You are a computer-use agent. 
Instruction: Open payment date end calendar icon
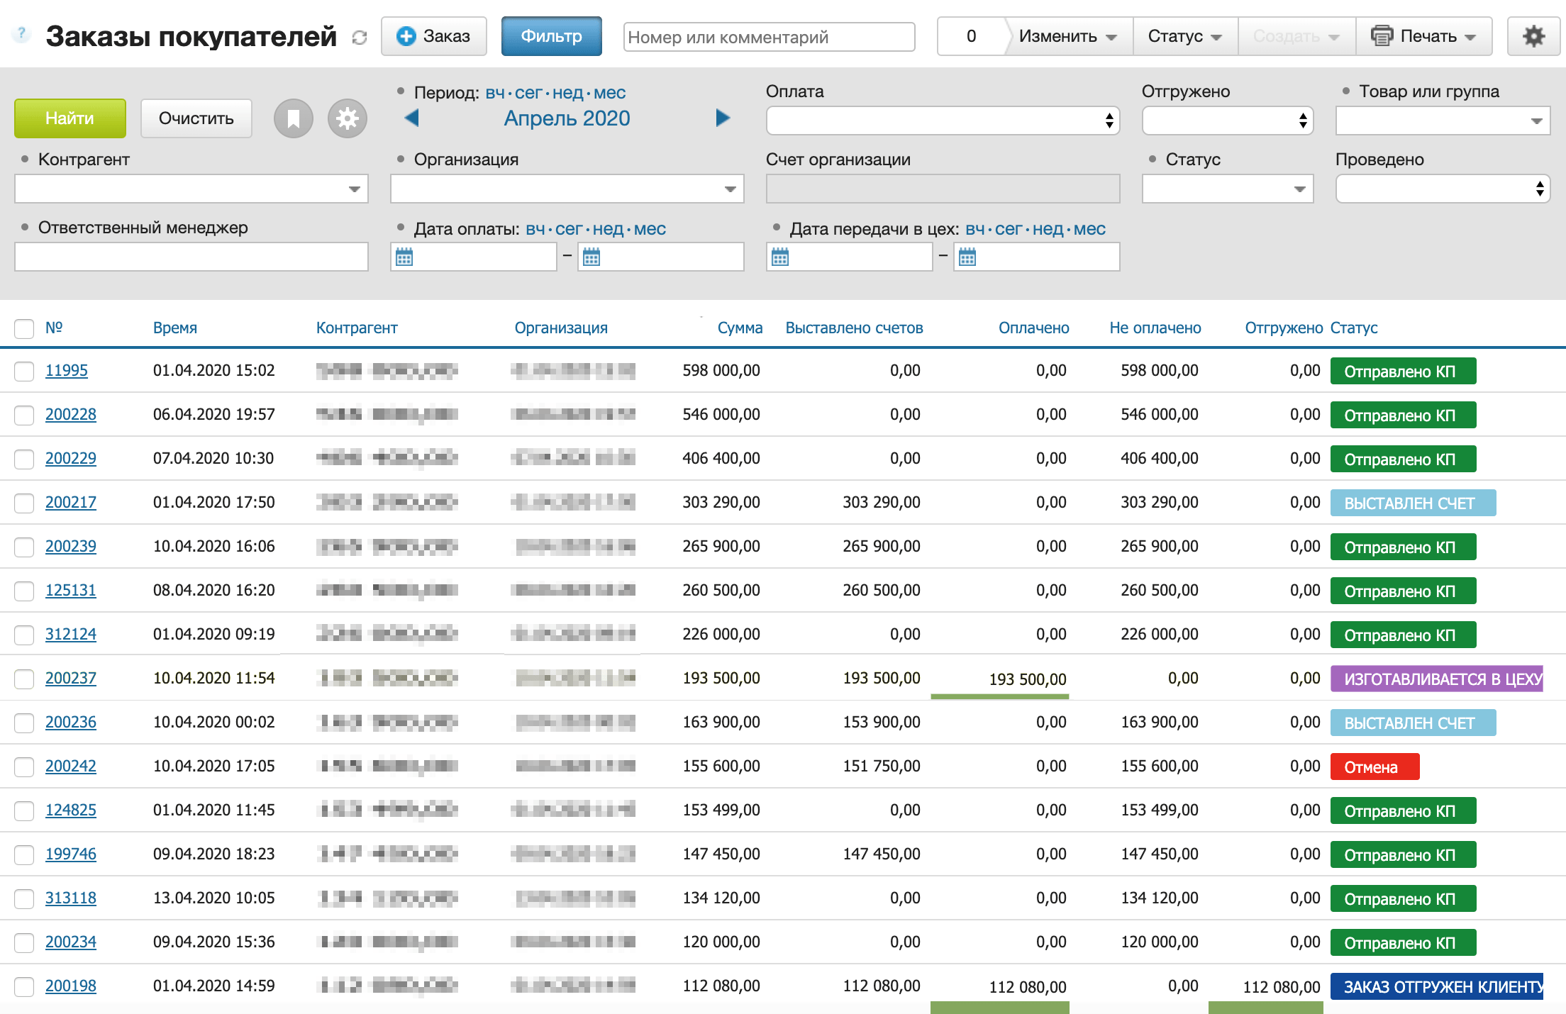[592, 257]
